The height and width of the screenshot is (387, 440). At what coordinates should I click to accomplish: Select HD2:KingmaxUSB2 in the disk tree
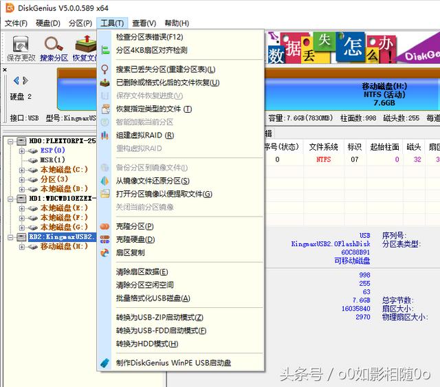[x=61, y=237]
